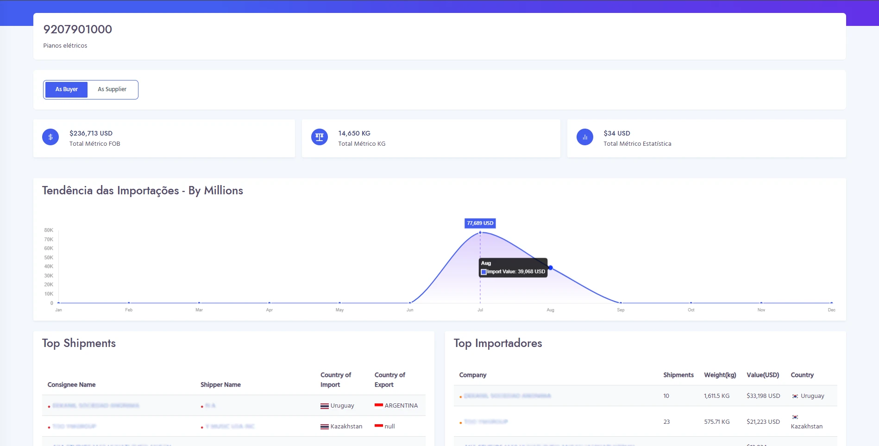Click the Uruguay flag in Top Shipments
879x446 pixels.
[325, 406]
